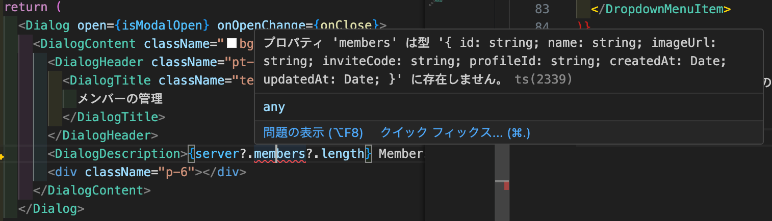Place cursor on メンバーの管理 title text
Screen dimensions: 772x221
click(120, 99)
